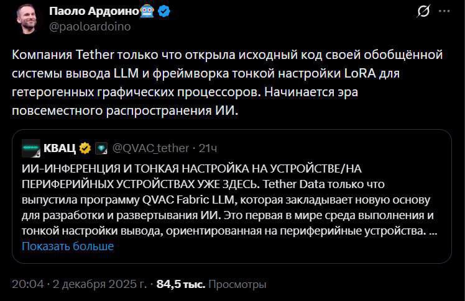This screenshot has height=301, width=465.
Task: Click the 84,5 тыс. view count
Action: click(180, 284)
